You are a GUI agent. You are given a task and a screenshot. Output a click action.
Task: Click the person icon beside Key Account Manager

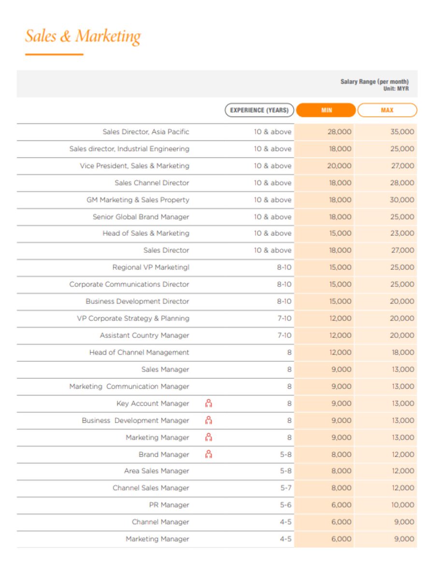[209, 403]
